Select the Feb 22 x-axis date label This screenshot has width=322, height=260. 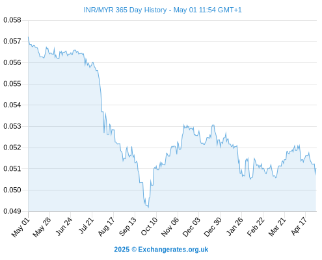tap(256, 227)
